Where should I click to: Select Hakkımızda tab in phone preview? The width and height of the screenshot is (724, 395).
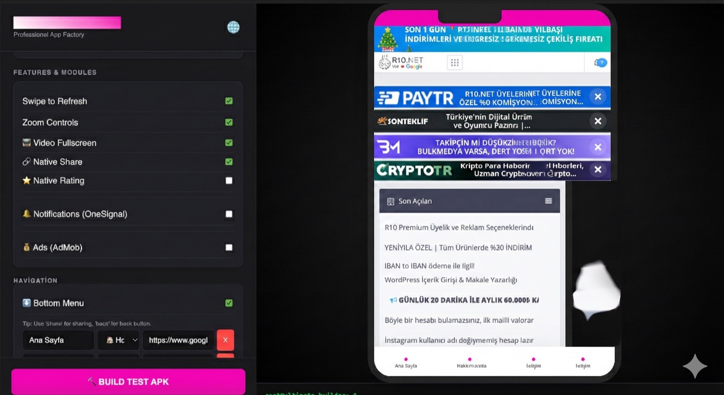click(471, 363)
